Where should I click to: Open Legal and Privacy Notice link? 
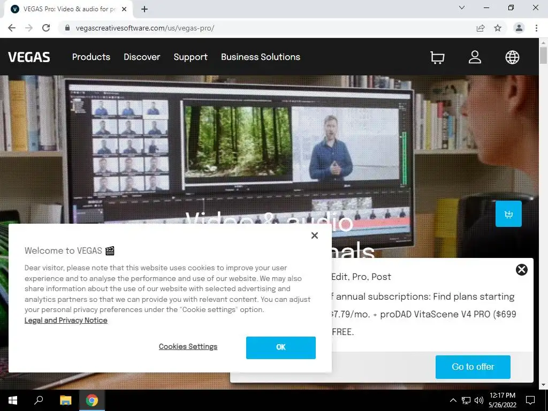(66, 321)
